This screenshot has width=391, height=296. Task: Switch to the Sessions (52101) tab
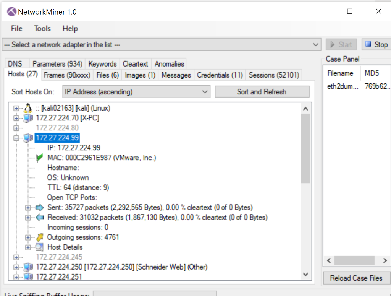click(x=274, y=75)
